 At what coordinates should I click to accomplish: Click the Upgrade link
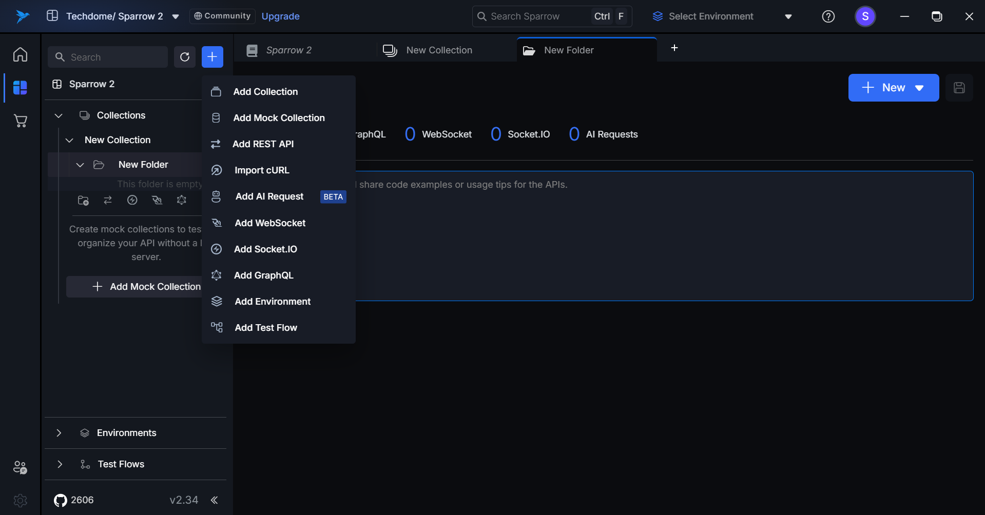pos(280,16)
